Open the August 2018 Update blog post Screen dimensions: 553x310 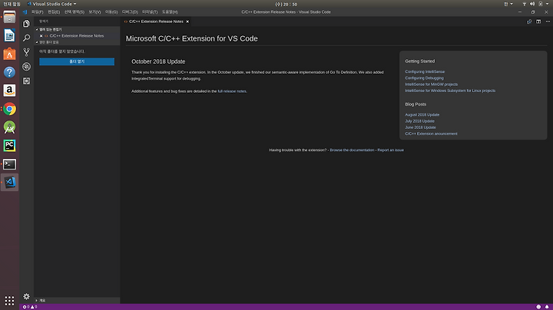422,114
